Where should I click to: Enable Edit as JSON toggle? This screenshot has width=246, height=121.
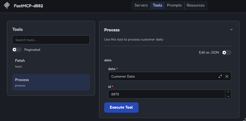[x=227, y=53]
